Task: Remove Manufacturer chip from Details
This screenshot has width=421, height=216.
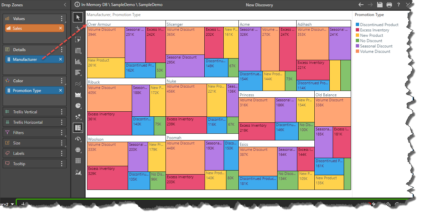Action: pyautogui.click(x=61, y=60)
